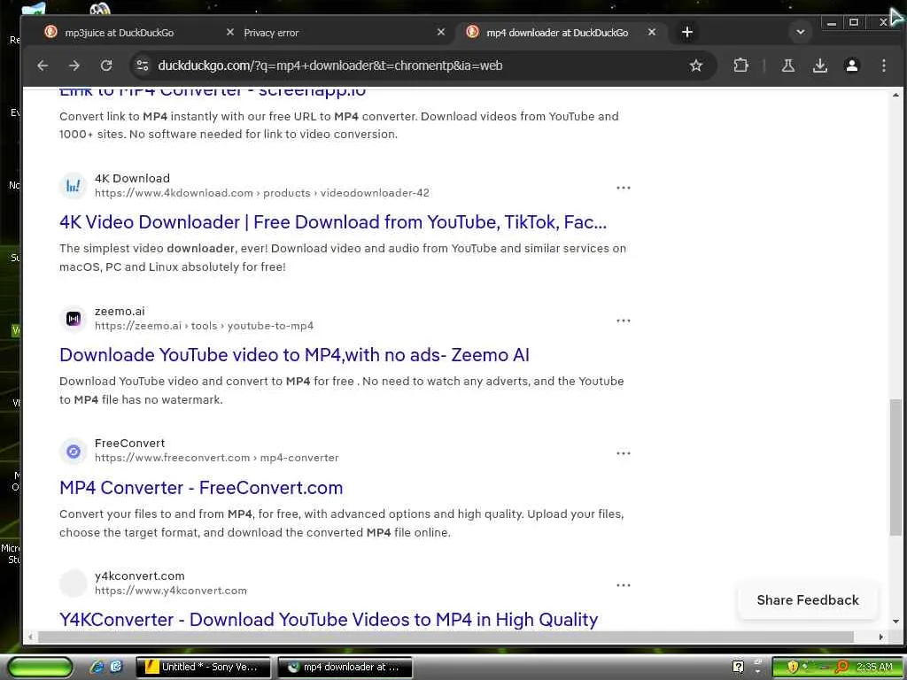This screenshot has width=907, height=680.
Task: Open Chrome three-dot menu
Action: pyautogui.click(x=883, y=66)
